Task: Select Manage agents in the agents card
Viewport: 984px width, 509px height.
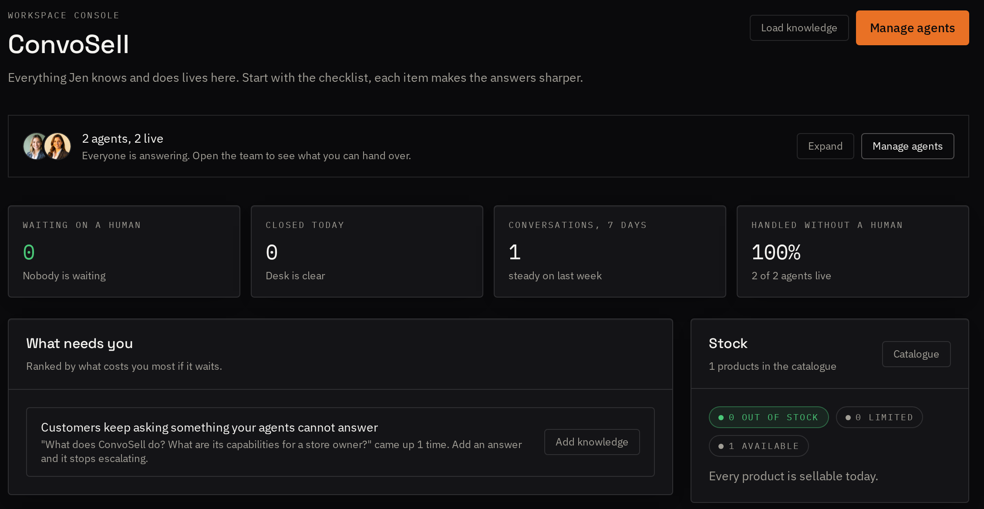Action: [907, 146]
